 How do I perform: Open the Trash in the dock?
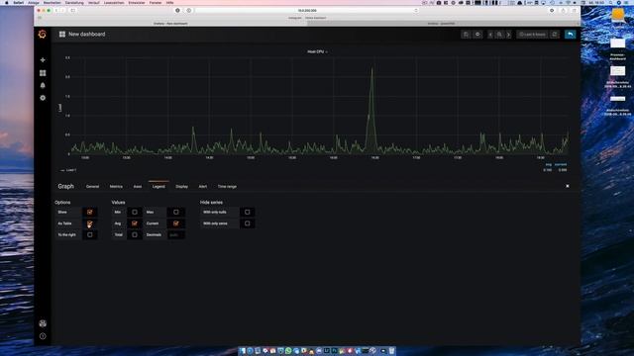392,351
